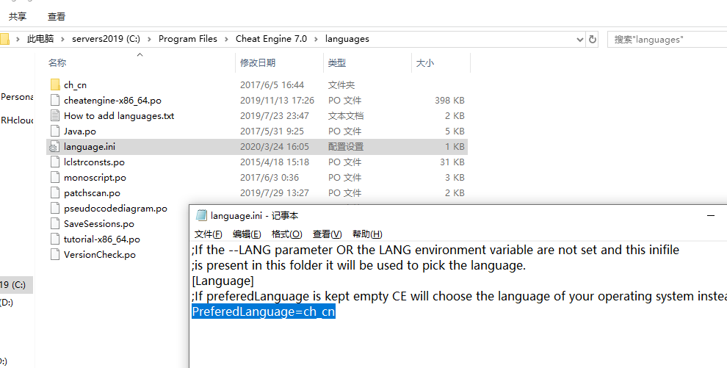The height and width of the screenshot is (368, 727).
Task: Select Java.po file name
Action: click(x=80, y=131)
